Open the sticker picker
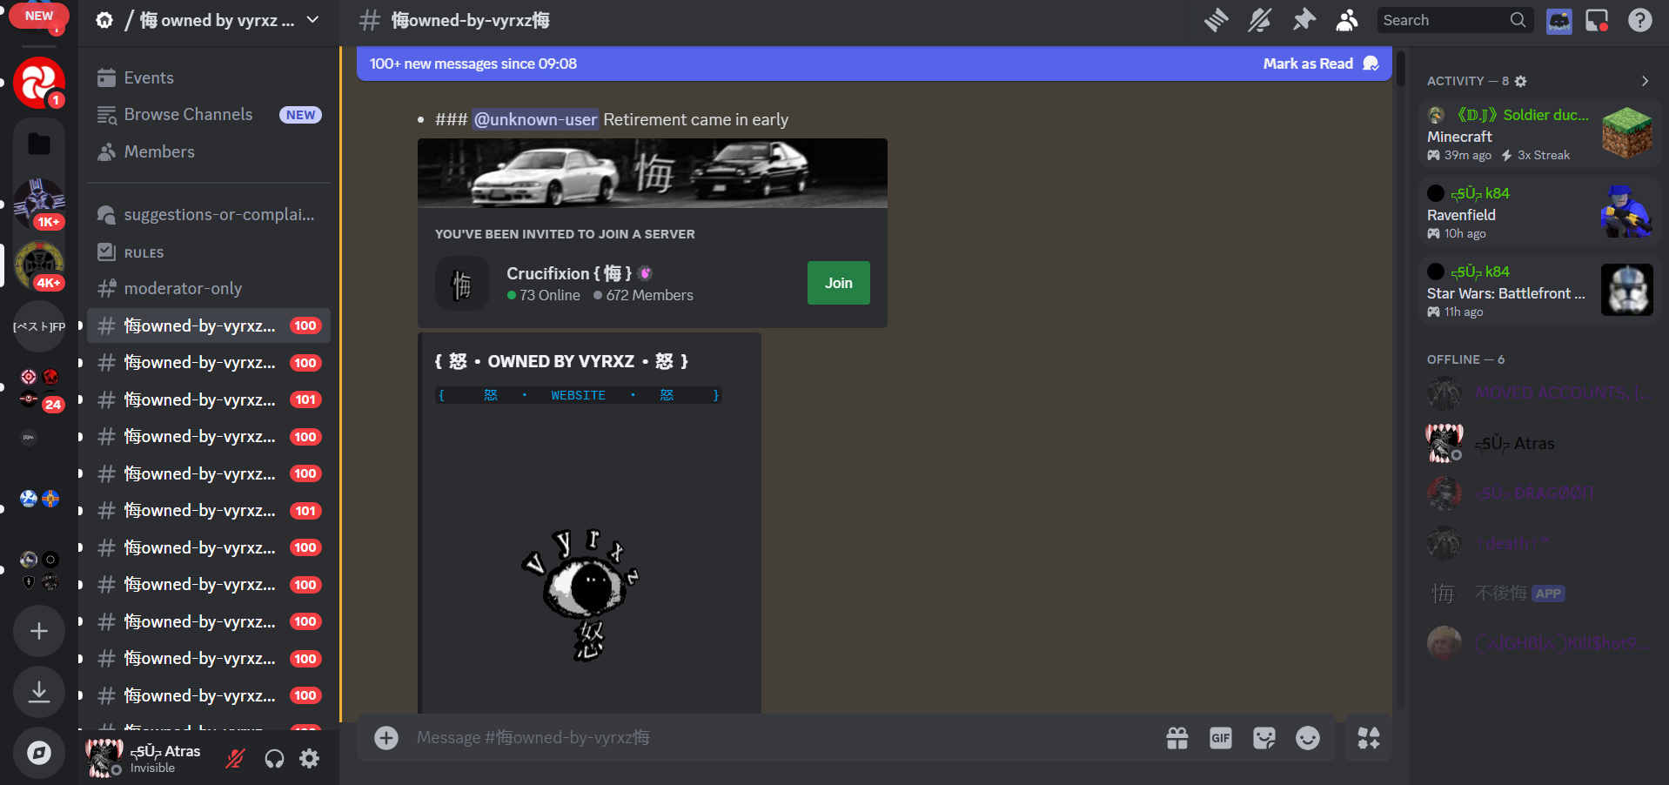This screenshot has height=785, width=1669. [x=1263, y=738]
